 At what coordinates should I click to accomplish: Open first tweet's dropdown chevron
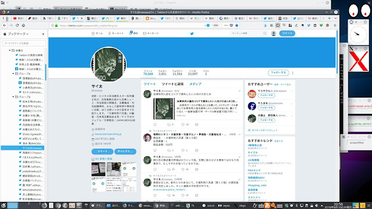pos(239,91)
